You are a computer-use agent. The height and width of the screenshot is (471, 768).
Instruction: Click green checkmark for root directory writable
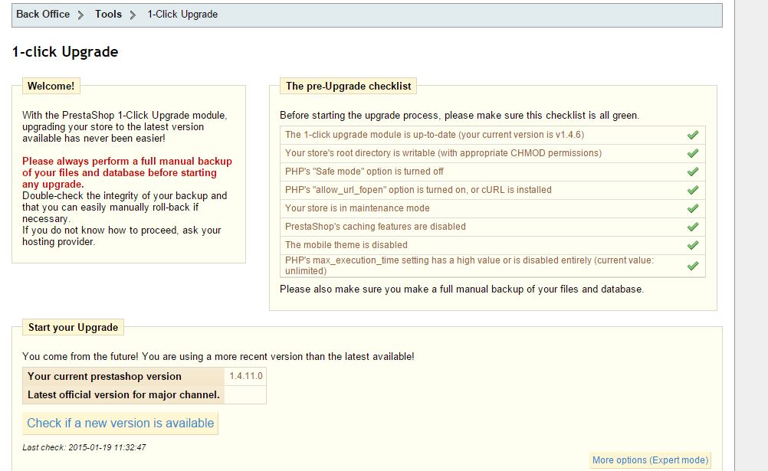coord(693,153)
